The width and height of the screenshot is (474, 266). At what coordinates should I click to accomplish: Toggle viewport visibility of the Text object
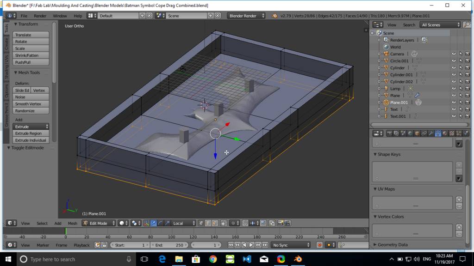454,109
